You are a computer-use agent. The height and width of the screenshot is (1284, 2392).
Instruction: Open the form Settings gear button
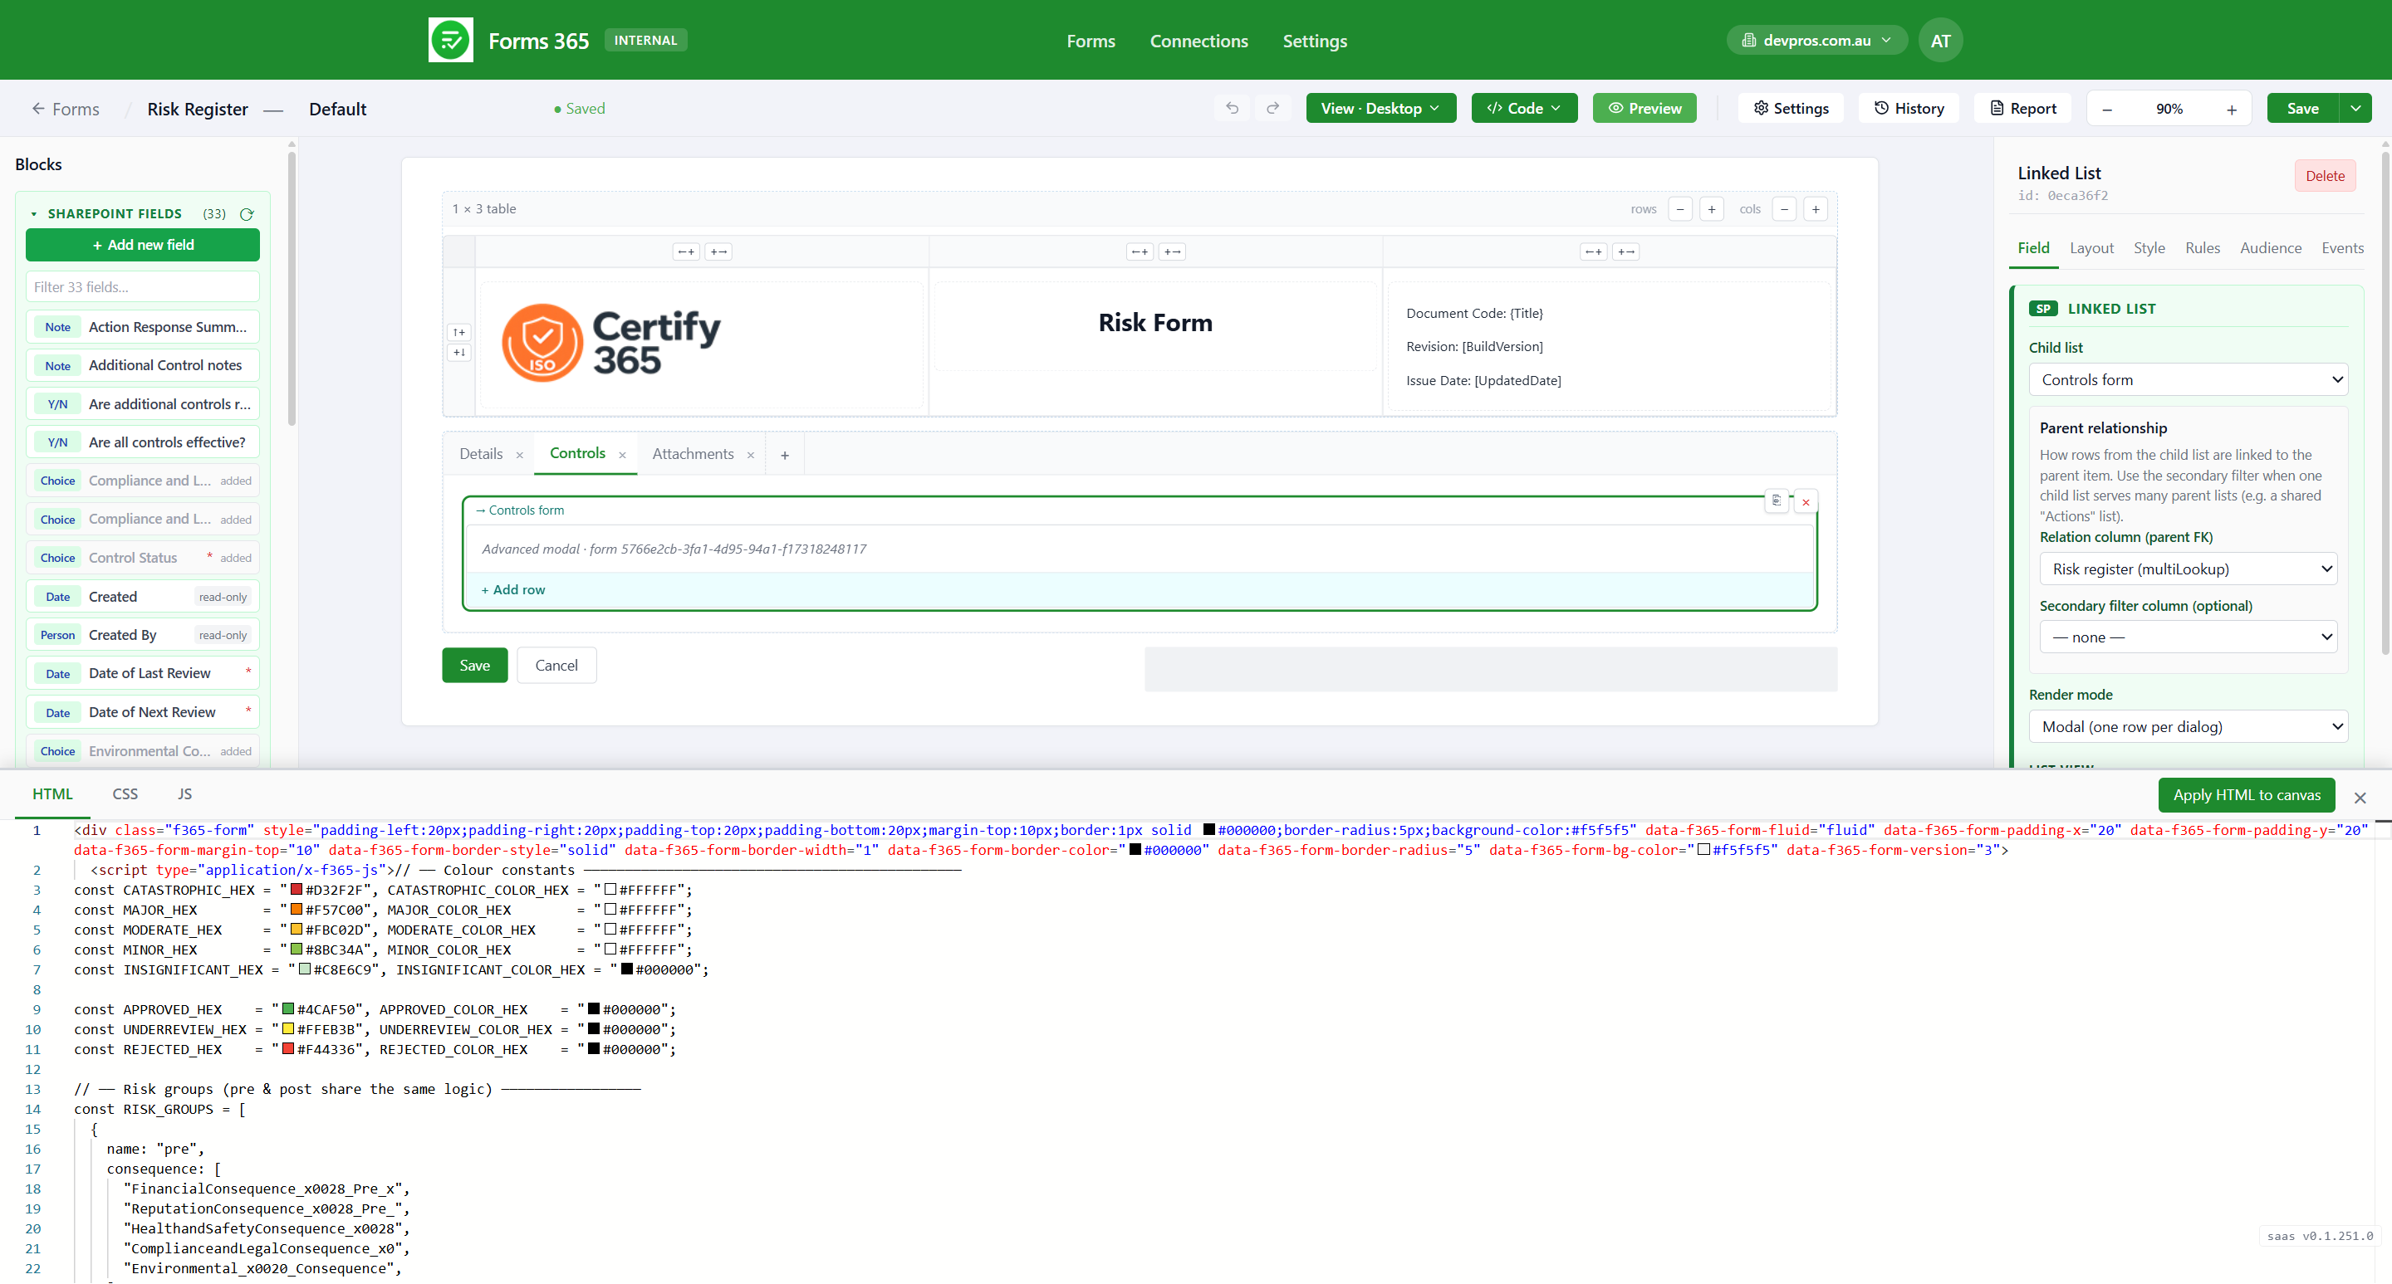[1792, 109]
